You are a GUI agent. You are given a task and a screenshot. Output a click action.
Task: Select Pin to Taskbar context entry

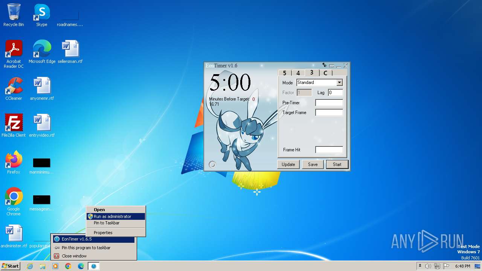(x=116, y=223)
